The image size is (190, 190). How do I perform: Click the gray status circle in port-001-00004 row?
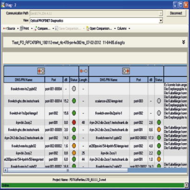point(74,88)
